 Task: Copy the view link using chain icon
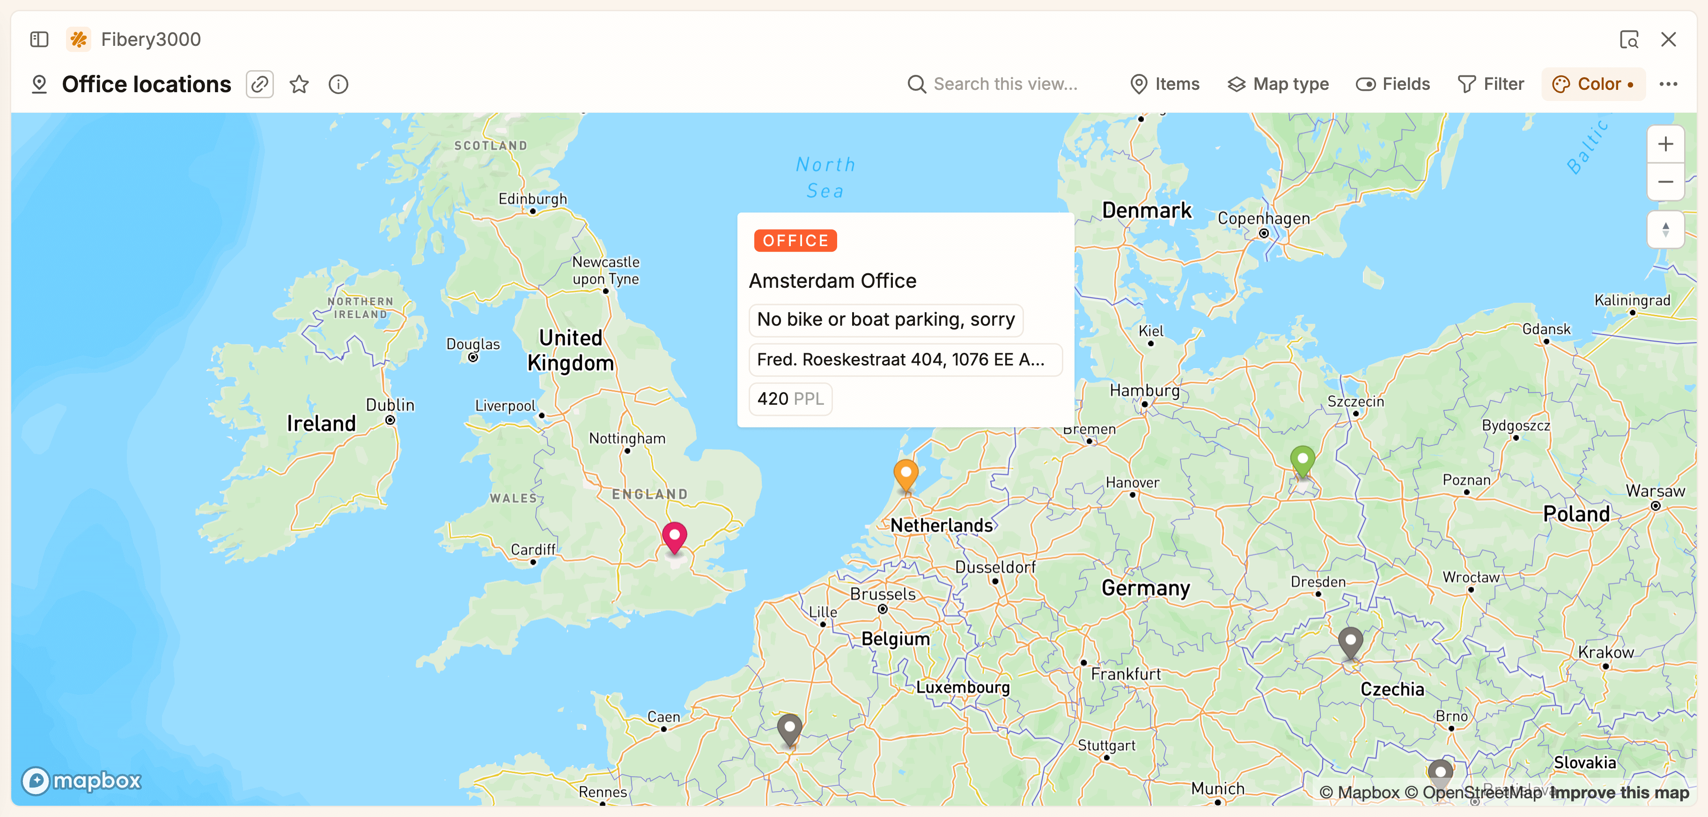click(259, 84)
